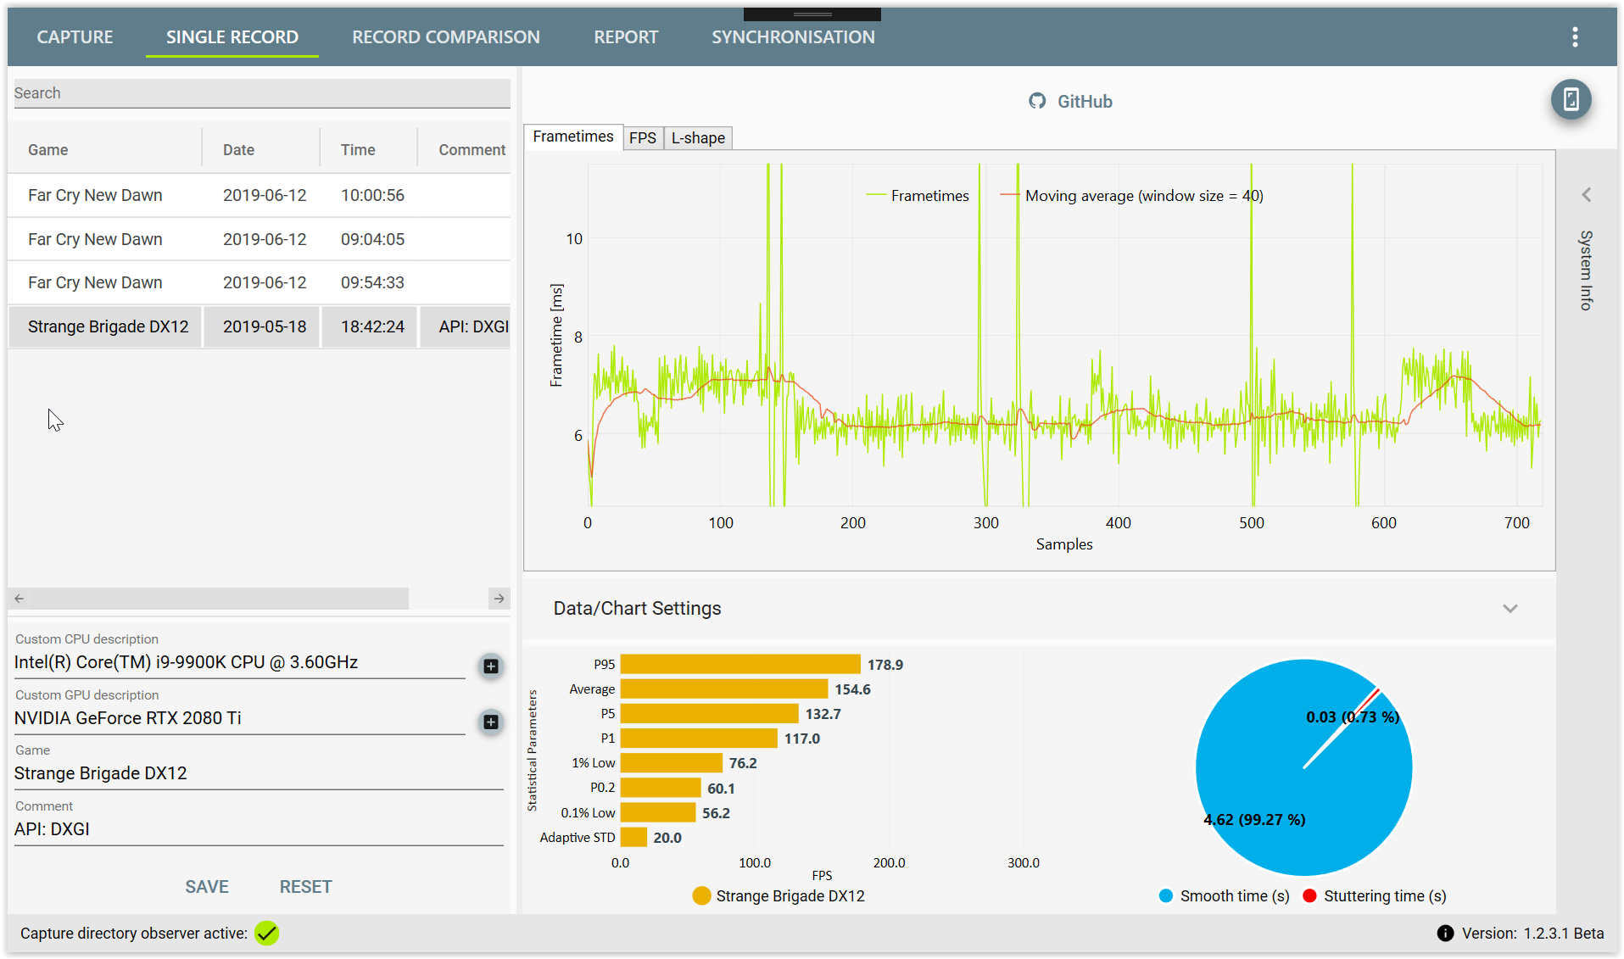Click the SAVE button
This screenshot has width=1624, height=959.
[x=207, y=886]
